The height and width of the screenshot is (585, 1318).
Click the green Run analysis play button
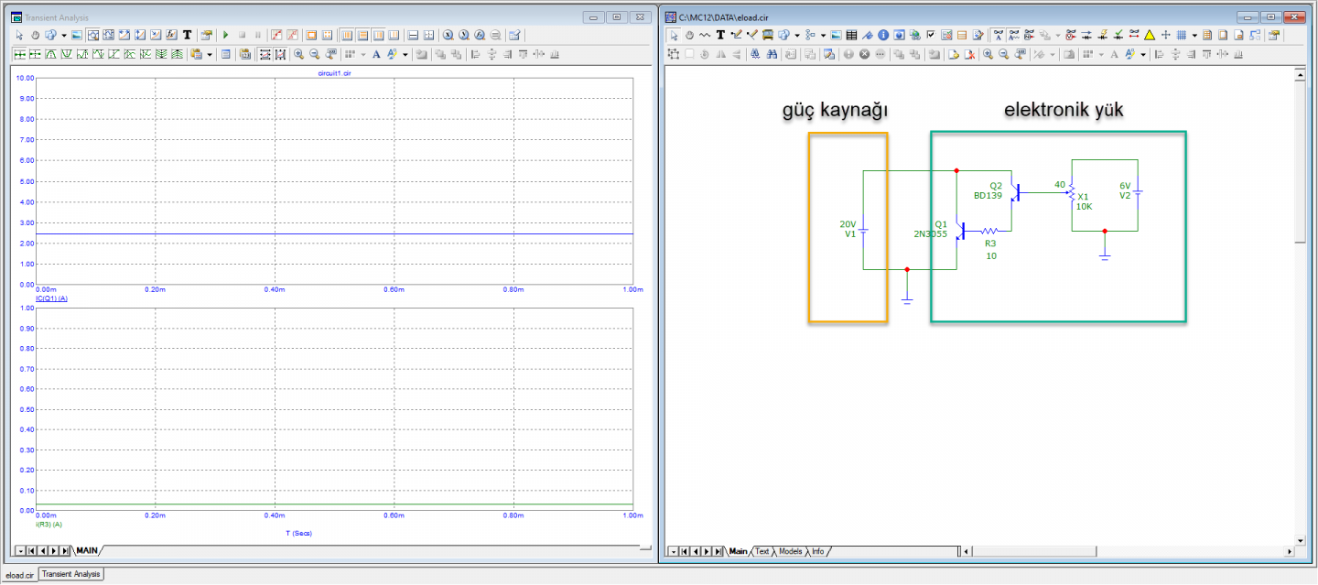[226, 35]
